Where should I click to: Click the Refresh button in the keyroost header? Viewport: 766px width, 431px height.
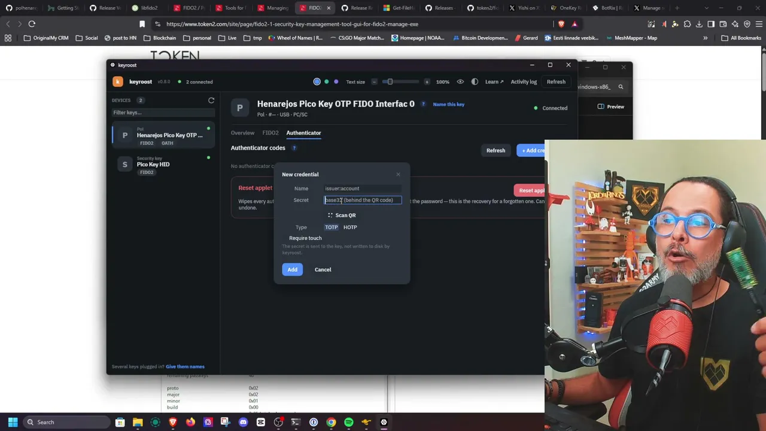[556, 81]
